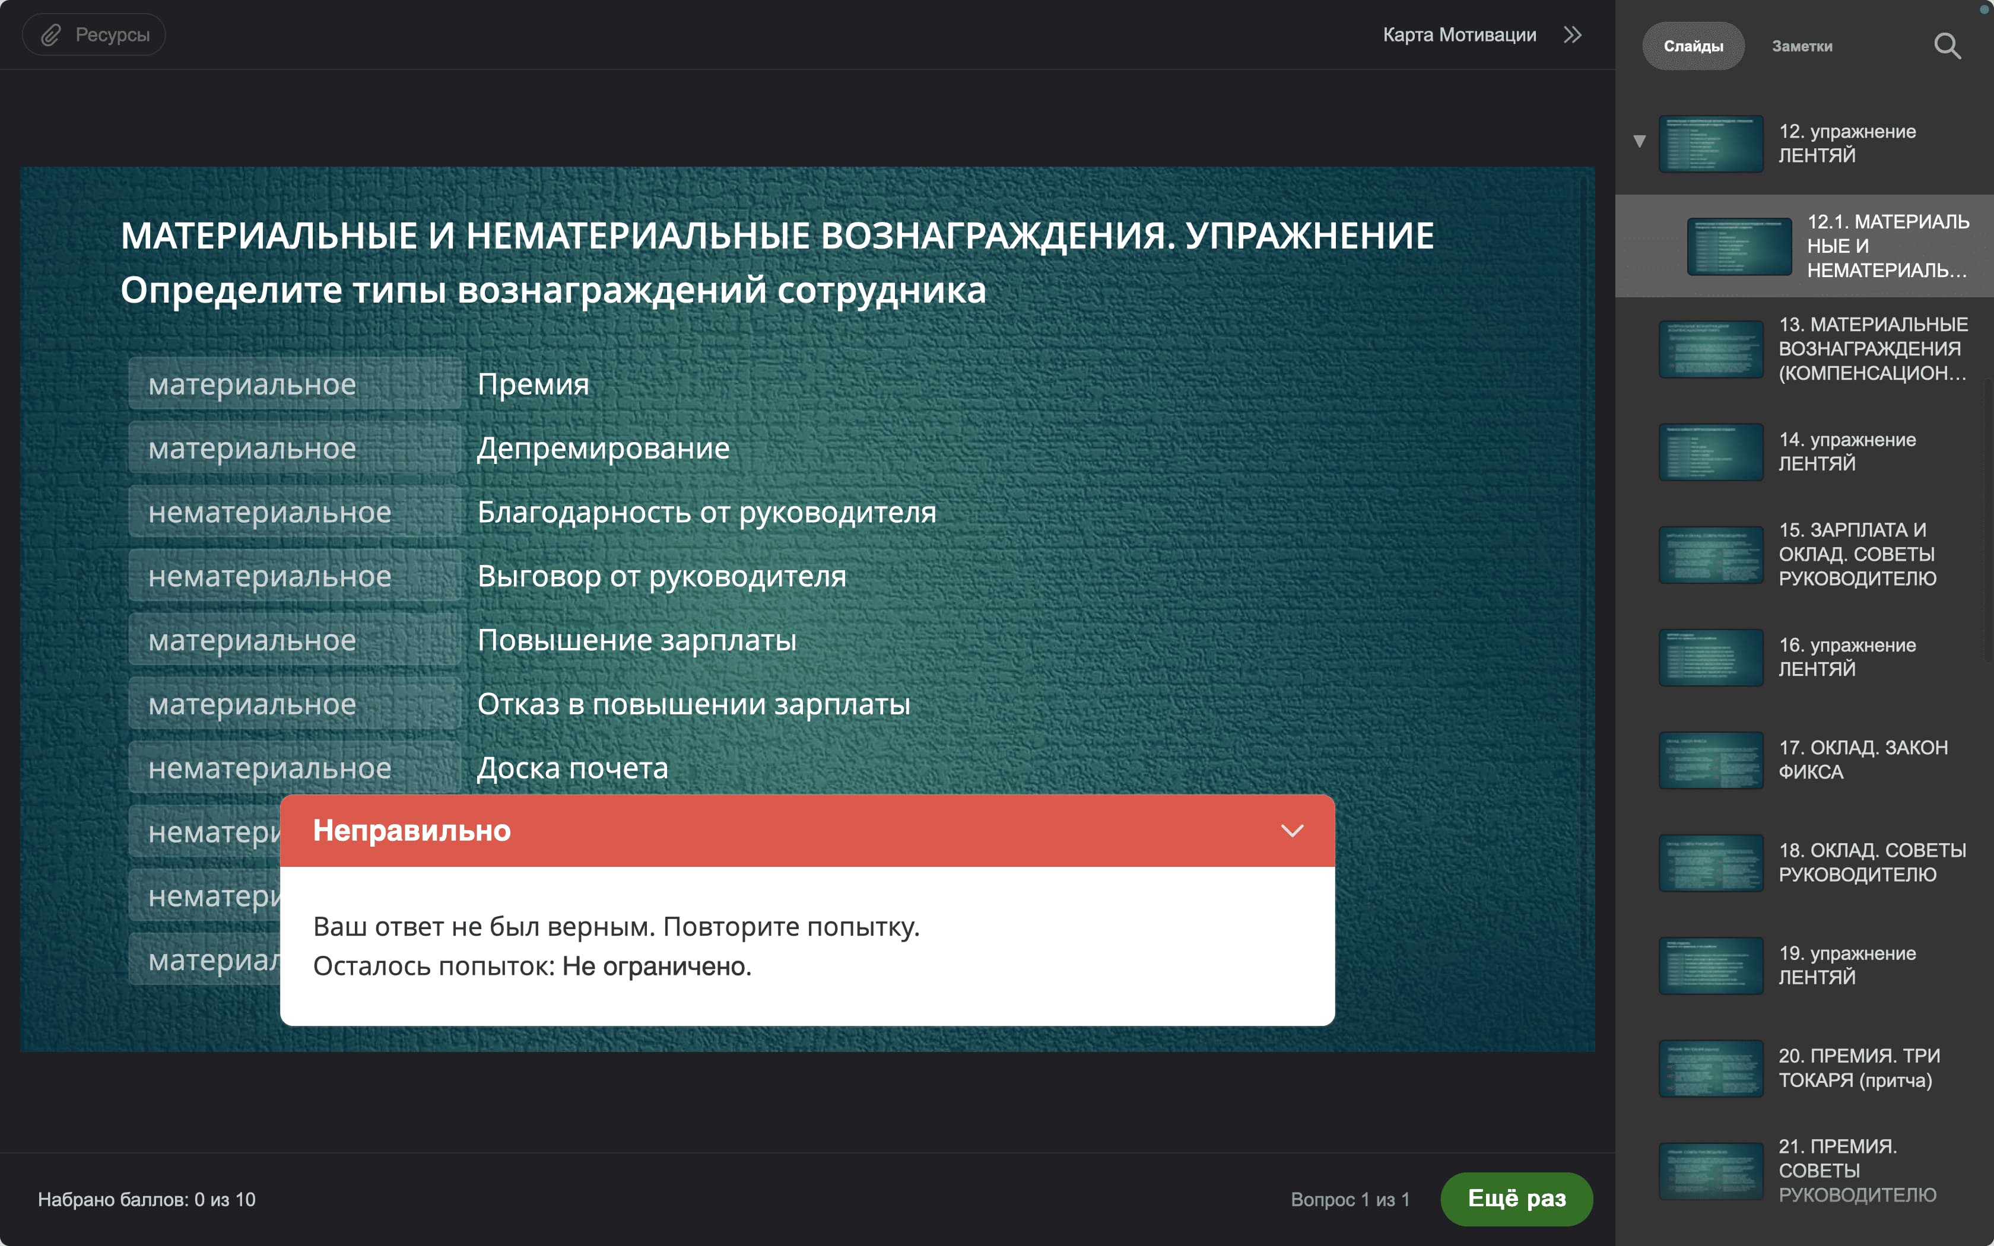Click sidebar title 20. ПРЕМИЯ. ТРИ ТОКАРЯ
The image size is (1994, 1246).
tap(1859, 1068)
